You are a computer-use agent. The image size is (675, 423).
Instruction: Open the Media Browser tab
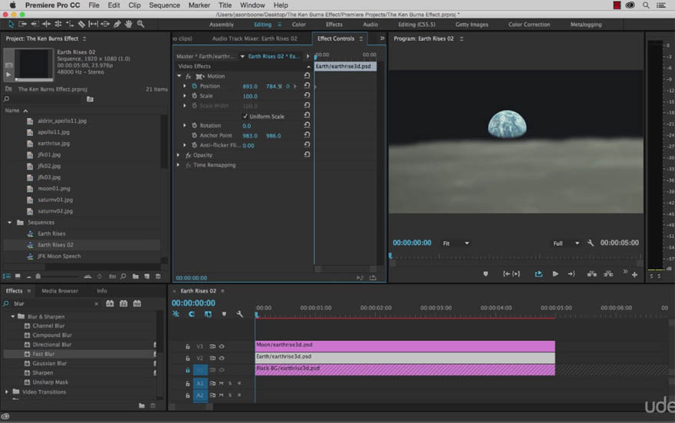(x=60, y=291)
